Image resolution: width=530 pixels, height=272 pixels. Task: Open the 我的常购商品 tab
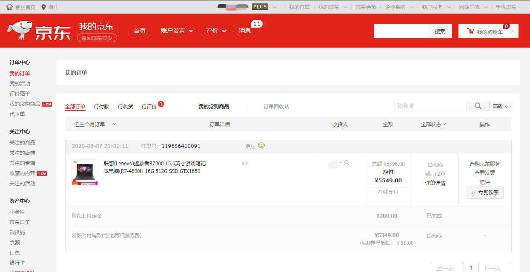coord(214,106)
